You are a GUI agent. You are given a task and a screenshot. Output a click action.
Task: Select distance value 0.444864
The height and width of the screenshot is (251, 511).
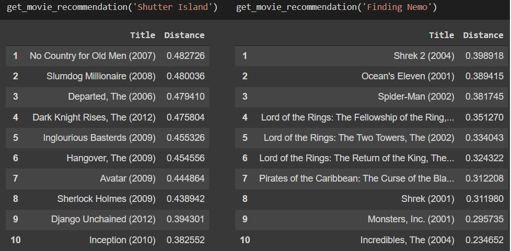click(186, 178)
